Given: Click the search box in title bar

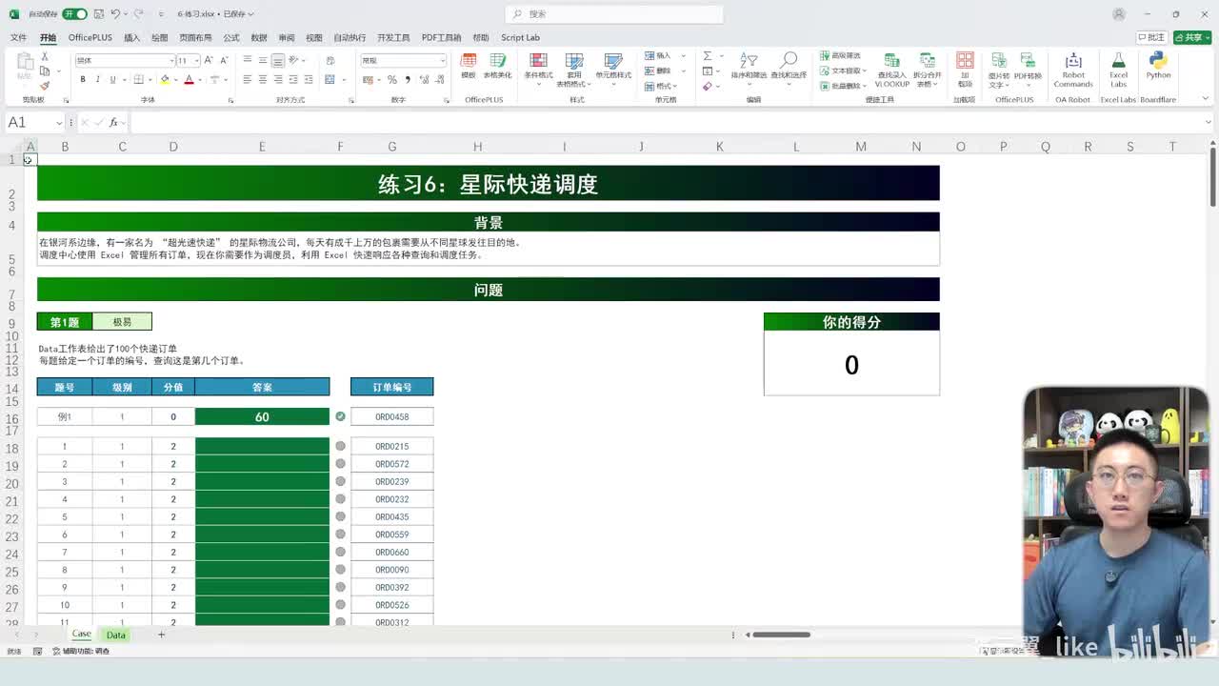Looking at the screenshot, I should (614, 14).
